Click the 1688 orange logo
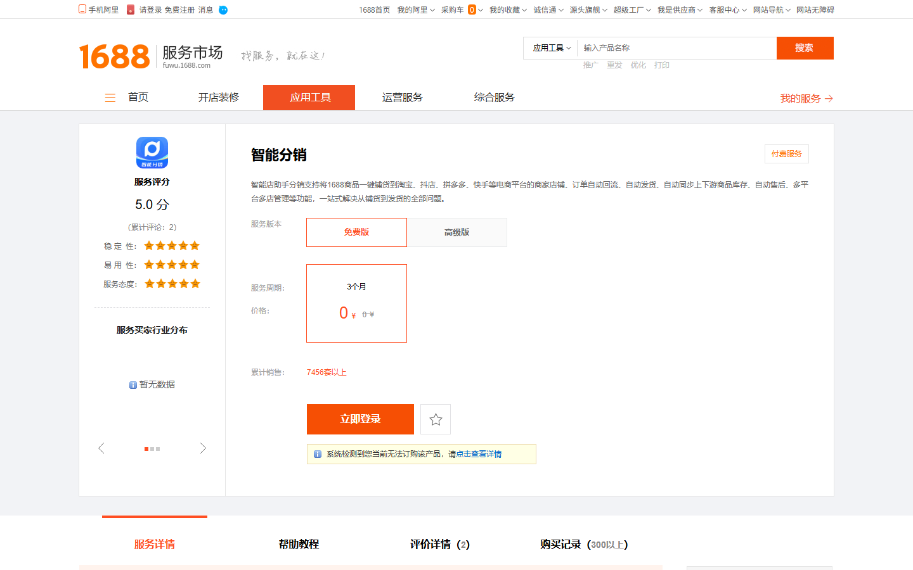 (x=114, y=56)
